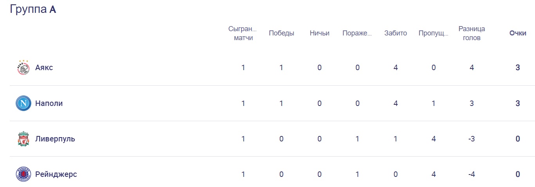
Task: Click the Разница голов column header
Action: [472, 34]
